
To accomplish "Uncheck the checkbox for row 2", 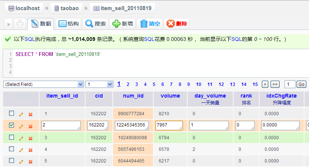I will (x=11, y=125).
